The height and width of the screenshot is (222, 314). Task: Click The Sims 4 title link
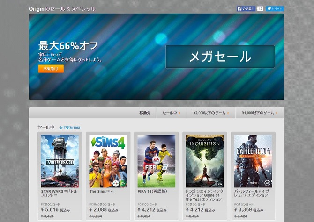coord(101,191)
